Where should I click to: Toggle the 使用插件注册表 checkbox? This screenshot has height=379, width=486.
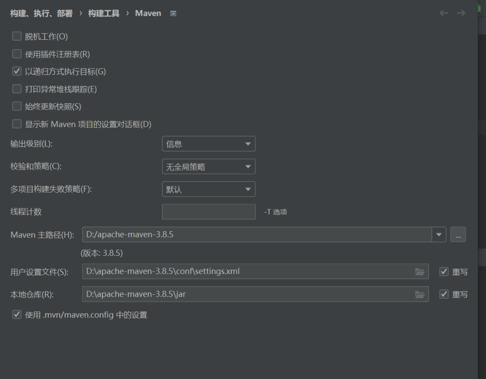coord(17,54)
